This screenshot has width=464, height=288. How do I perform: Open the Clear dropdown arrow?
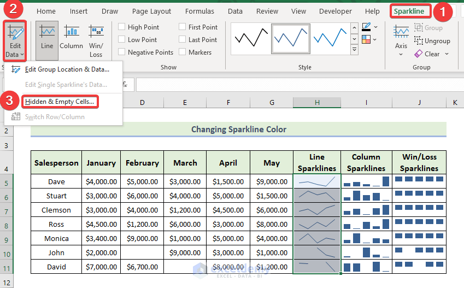pos(447,54)
